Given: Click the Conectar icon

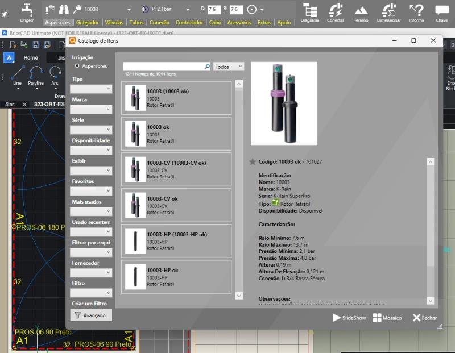Looking at the screenshot, I should click(x=336, y=10).
